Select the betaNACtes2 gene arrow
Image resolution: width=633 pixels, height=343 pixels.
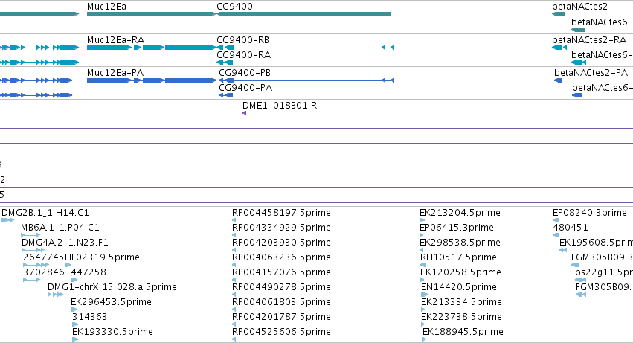click(x=559, y=14)
